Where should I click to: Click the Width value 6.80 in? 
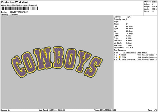tap(154, 9)
